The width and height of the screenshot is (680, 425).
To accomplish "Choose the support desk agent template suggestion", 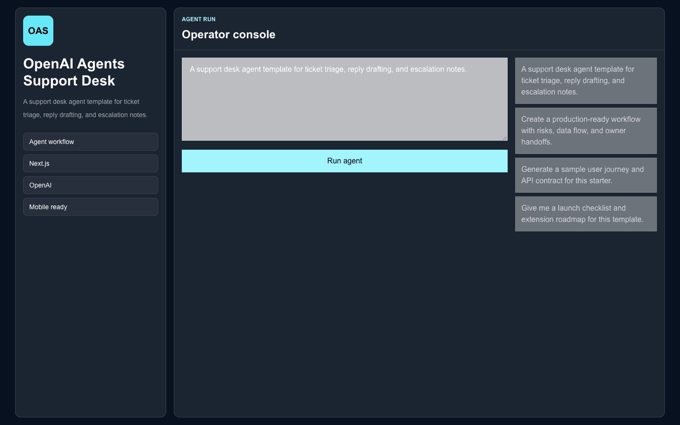I will [586, 81].
